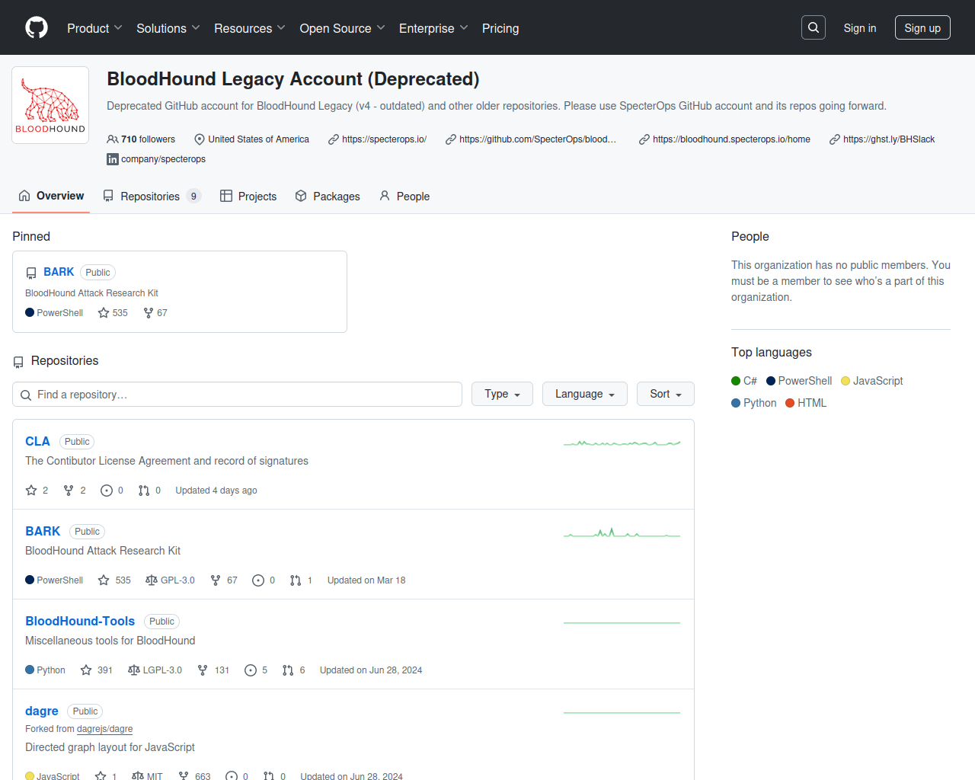
Task: Select the Overview tab
Action: pyautogui.click(x=51, y=196)
